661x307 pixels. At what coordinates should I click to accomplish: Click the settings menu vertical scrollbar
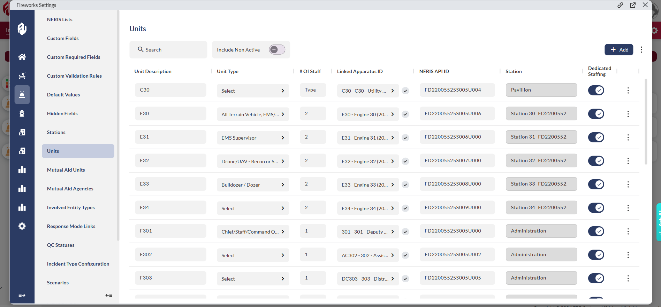pyautogui.click(x=118, y=125)
